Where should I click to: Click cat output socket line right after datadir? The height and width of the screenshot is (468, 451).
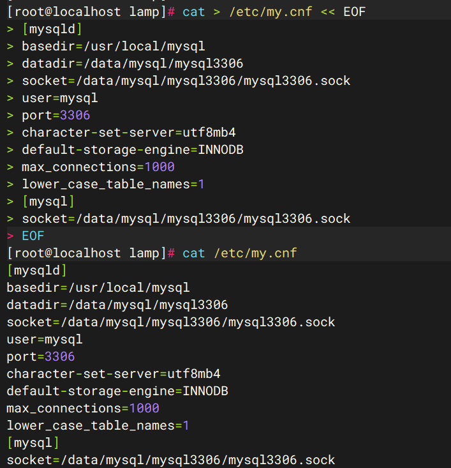(x=171, y=322)
